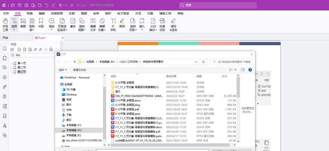Open the Zoom (缩放) tool
329x151 pixels.
point(52,25)
